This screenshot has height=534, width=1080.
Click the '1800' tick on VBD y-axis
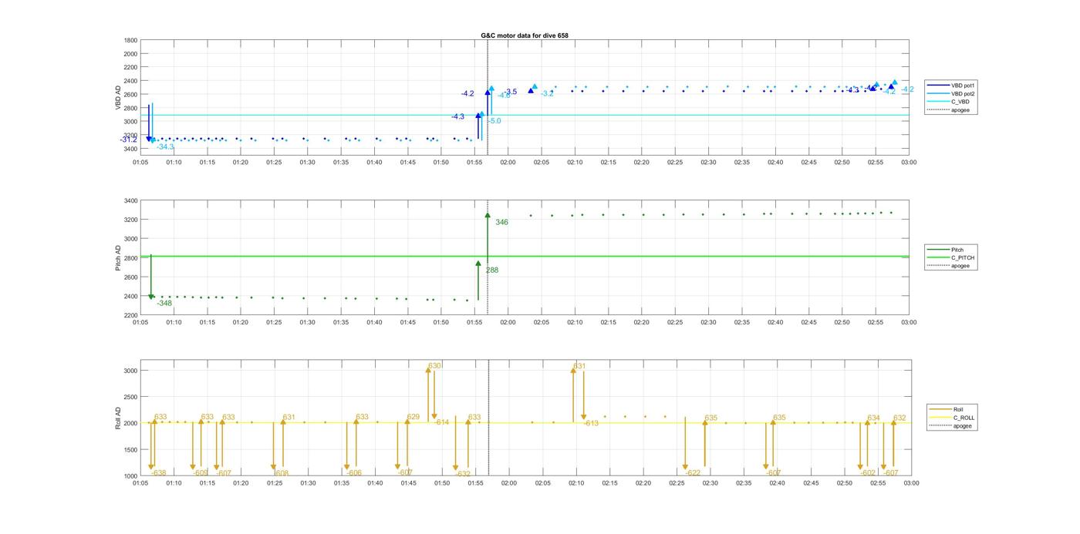[x=131, y=40]
